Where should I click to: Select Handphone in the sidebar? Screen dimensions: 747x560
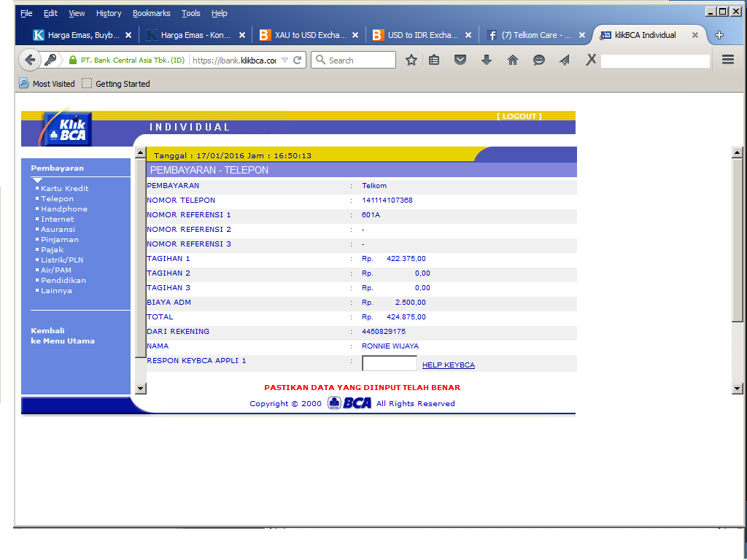click(x=64, y=209)
